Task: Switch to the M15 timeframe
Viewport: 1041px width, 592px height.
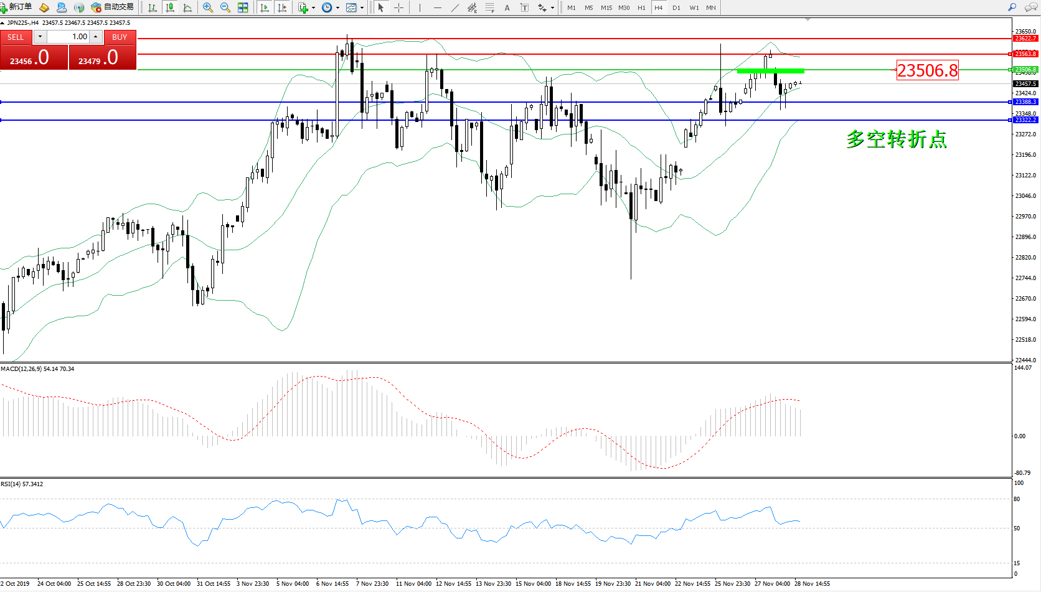Action: point(606,7)
